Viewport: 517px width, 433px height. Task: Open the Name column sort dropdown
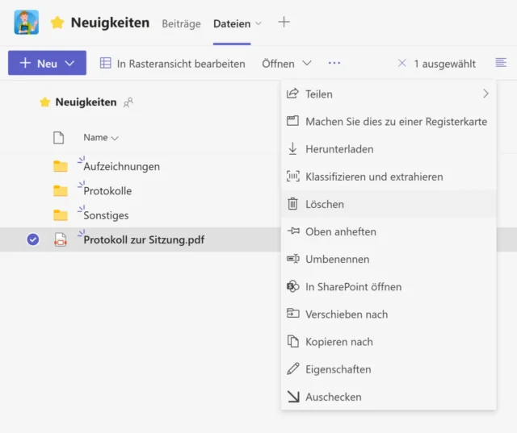(101, 138)
